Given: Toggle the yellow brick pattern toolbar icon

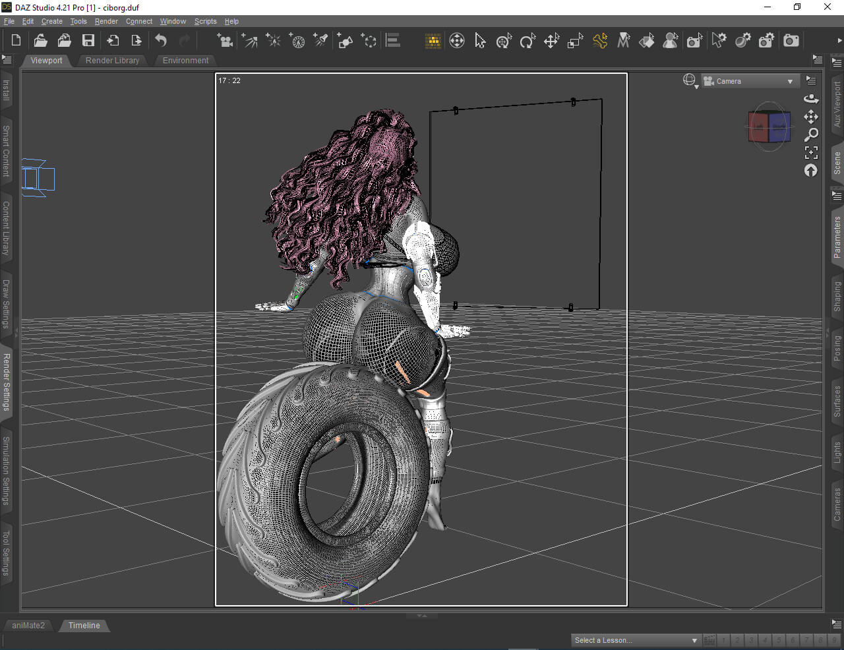Looking at the screenshot, I should pyautogui.click(x=433, y=41).
